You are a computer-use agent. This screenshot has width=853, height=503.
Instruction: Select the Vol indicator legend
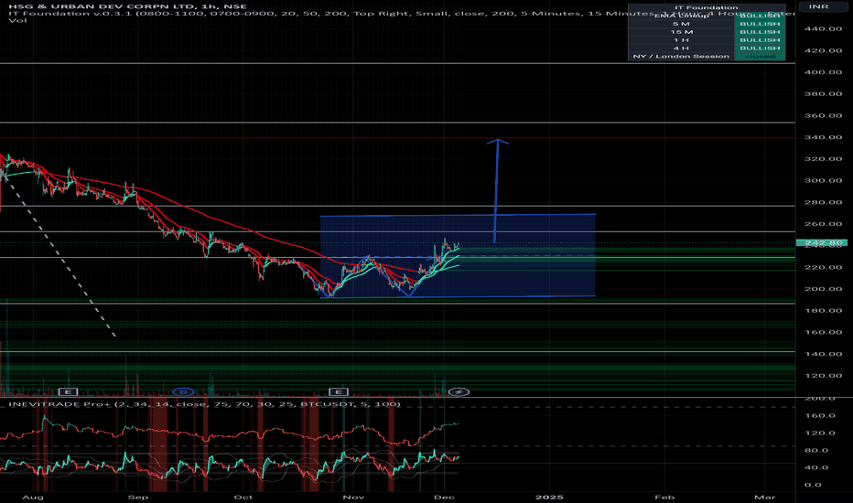[x=17, y=20]
